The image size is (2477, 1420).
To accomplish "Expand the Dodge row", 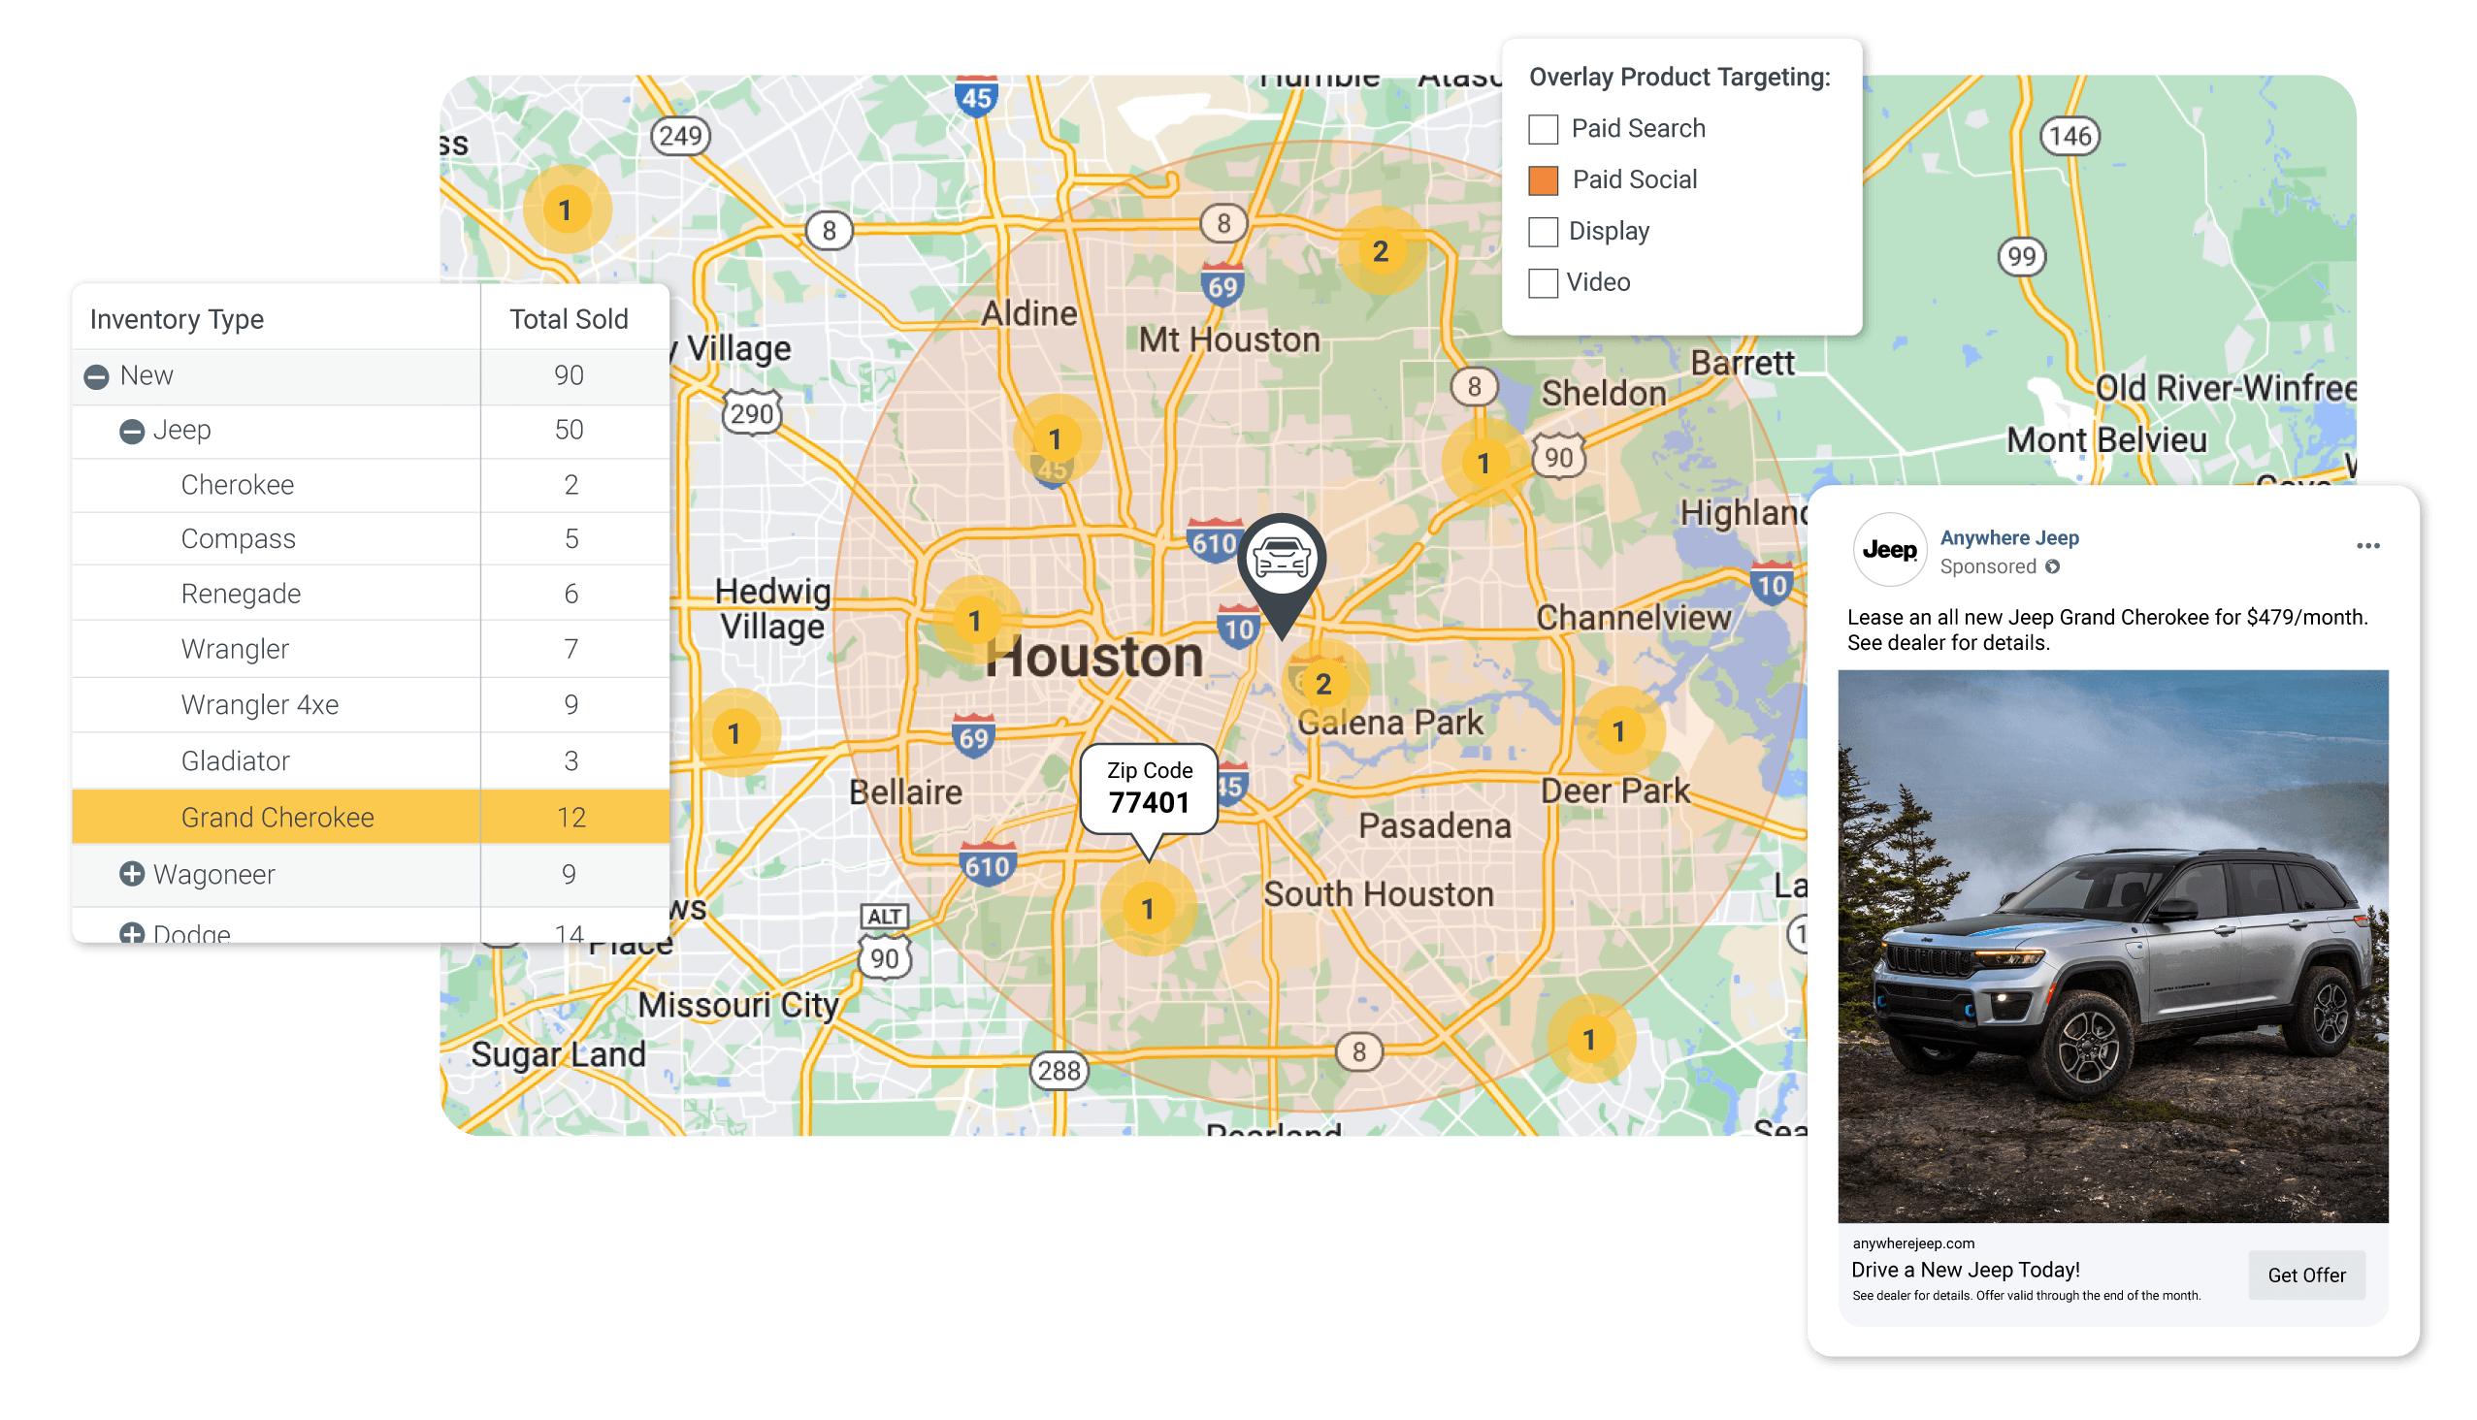I will (132, 933).
